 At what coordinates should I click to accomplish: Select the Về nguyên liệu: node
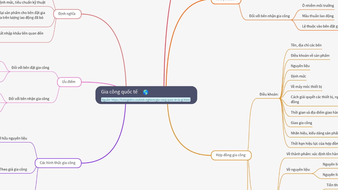point(298,170)
